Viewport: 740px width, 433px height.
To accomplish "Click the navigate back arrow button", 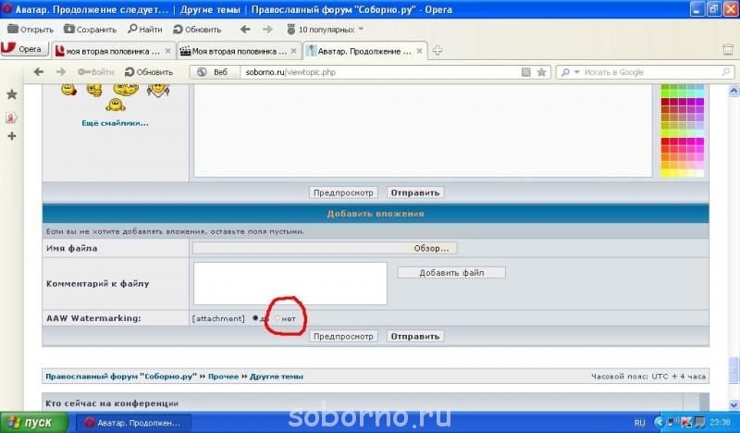I will [39, 71].
